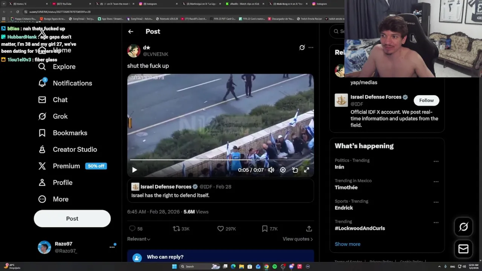Click the taskbar Search box
482x271 pixels.
200,266
